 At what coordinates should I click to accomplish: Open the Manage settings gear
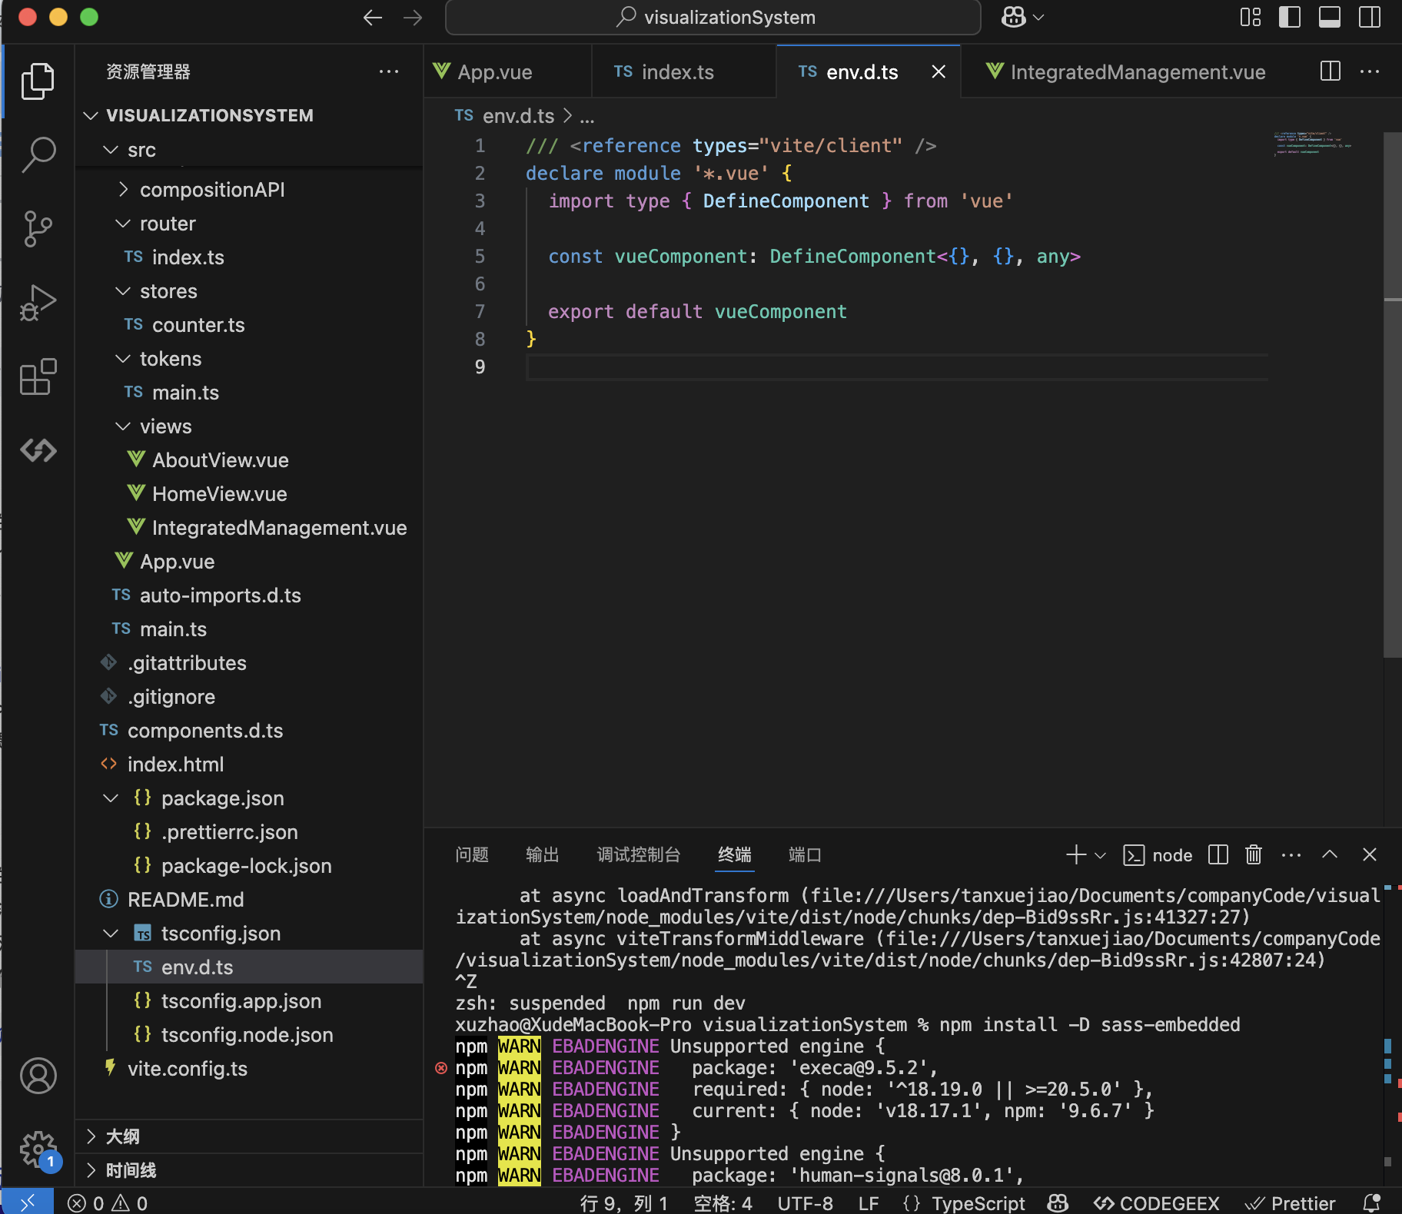[38, 1150]
